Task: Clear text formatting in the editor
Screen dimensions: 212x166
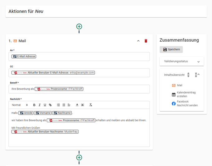Action: tap(91, 105)
